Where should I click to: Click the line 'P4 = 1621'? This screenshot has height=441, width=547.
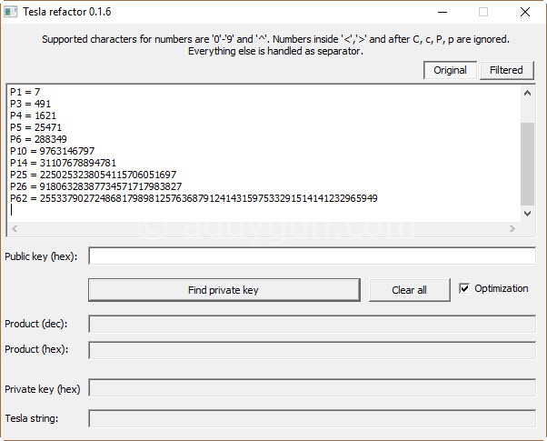click(x=33, y=115)
